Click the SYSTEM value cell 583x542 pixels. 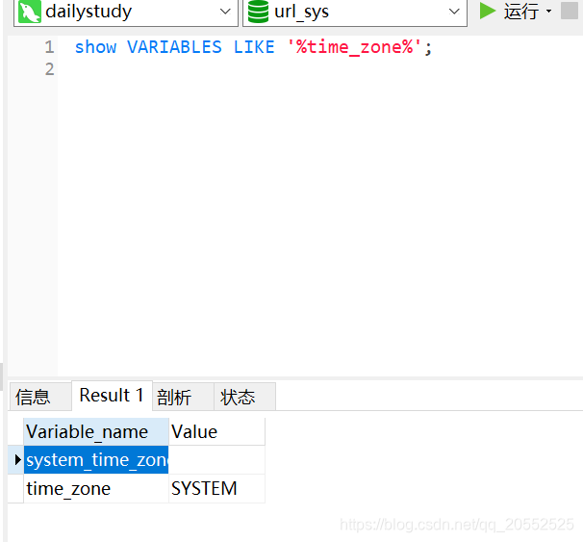(216, 489)
